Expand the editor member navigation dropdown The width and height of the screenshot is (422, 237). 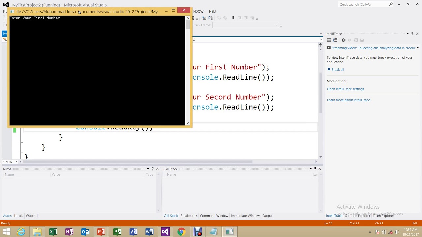point(321,40)
